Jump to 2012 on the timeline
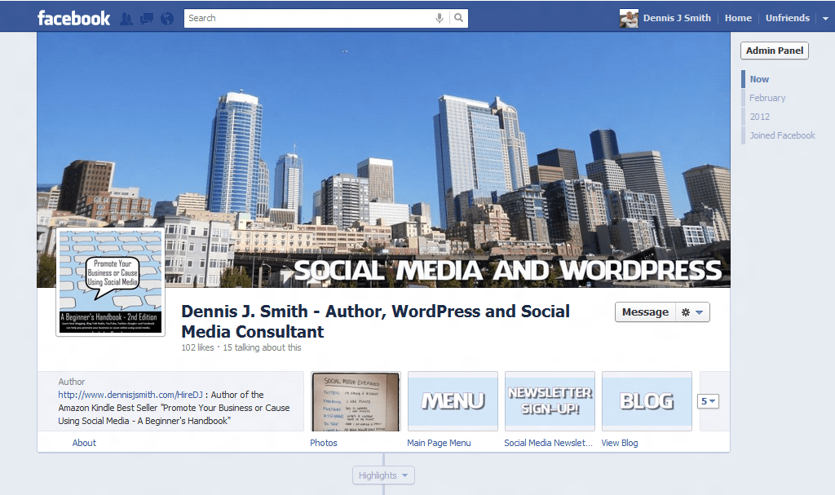This screenshot has height=495, width=835. point(760,117)
